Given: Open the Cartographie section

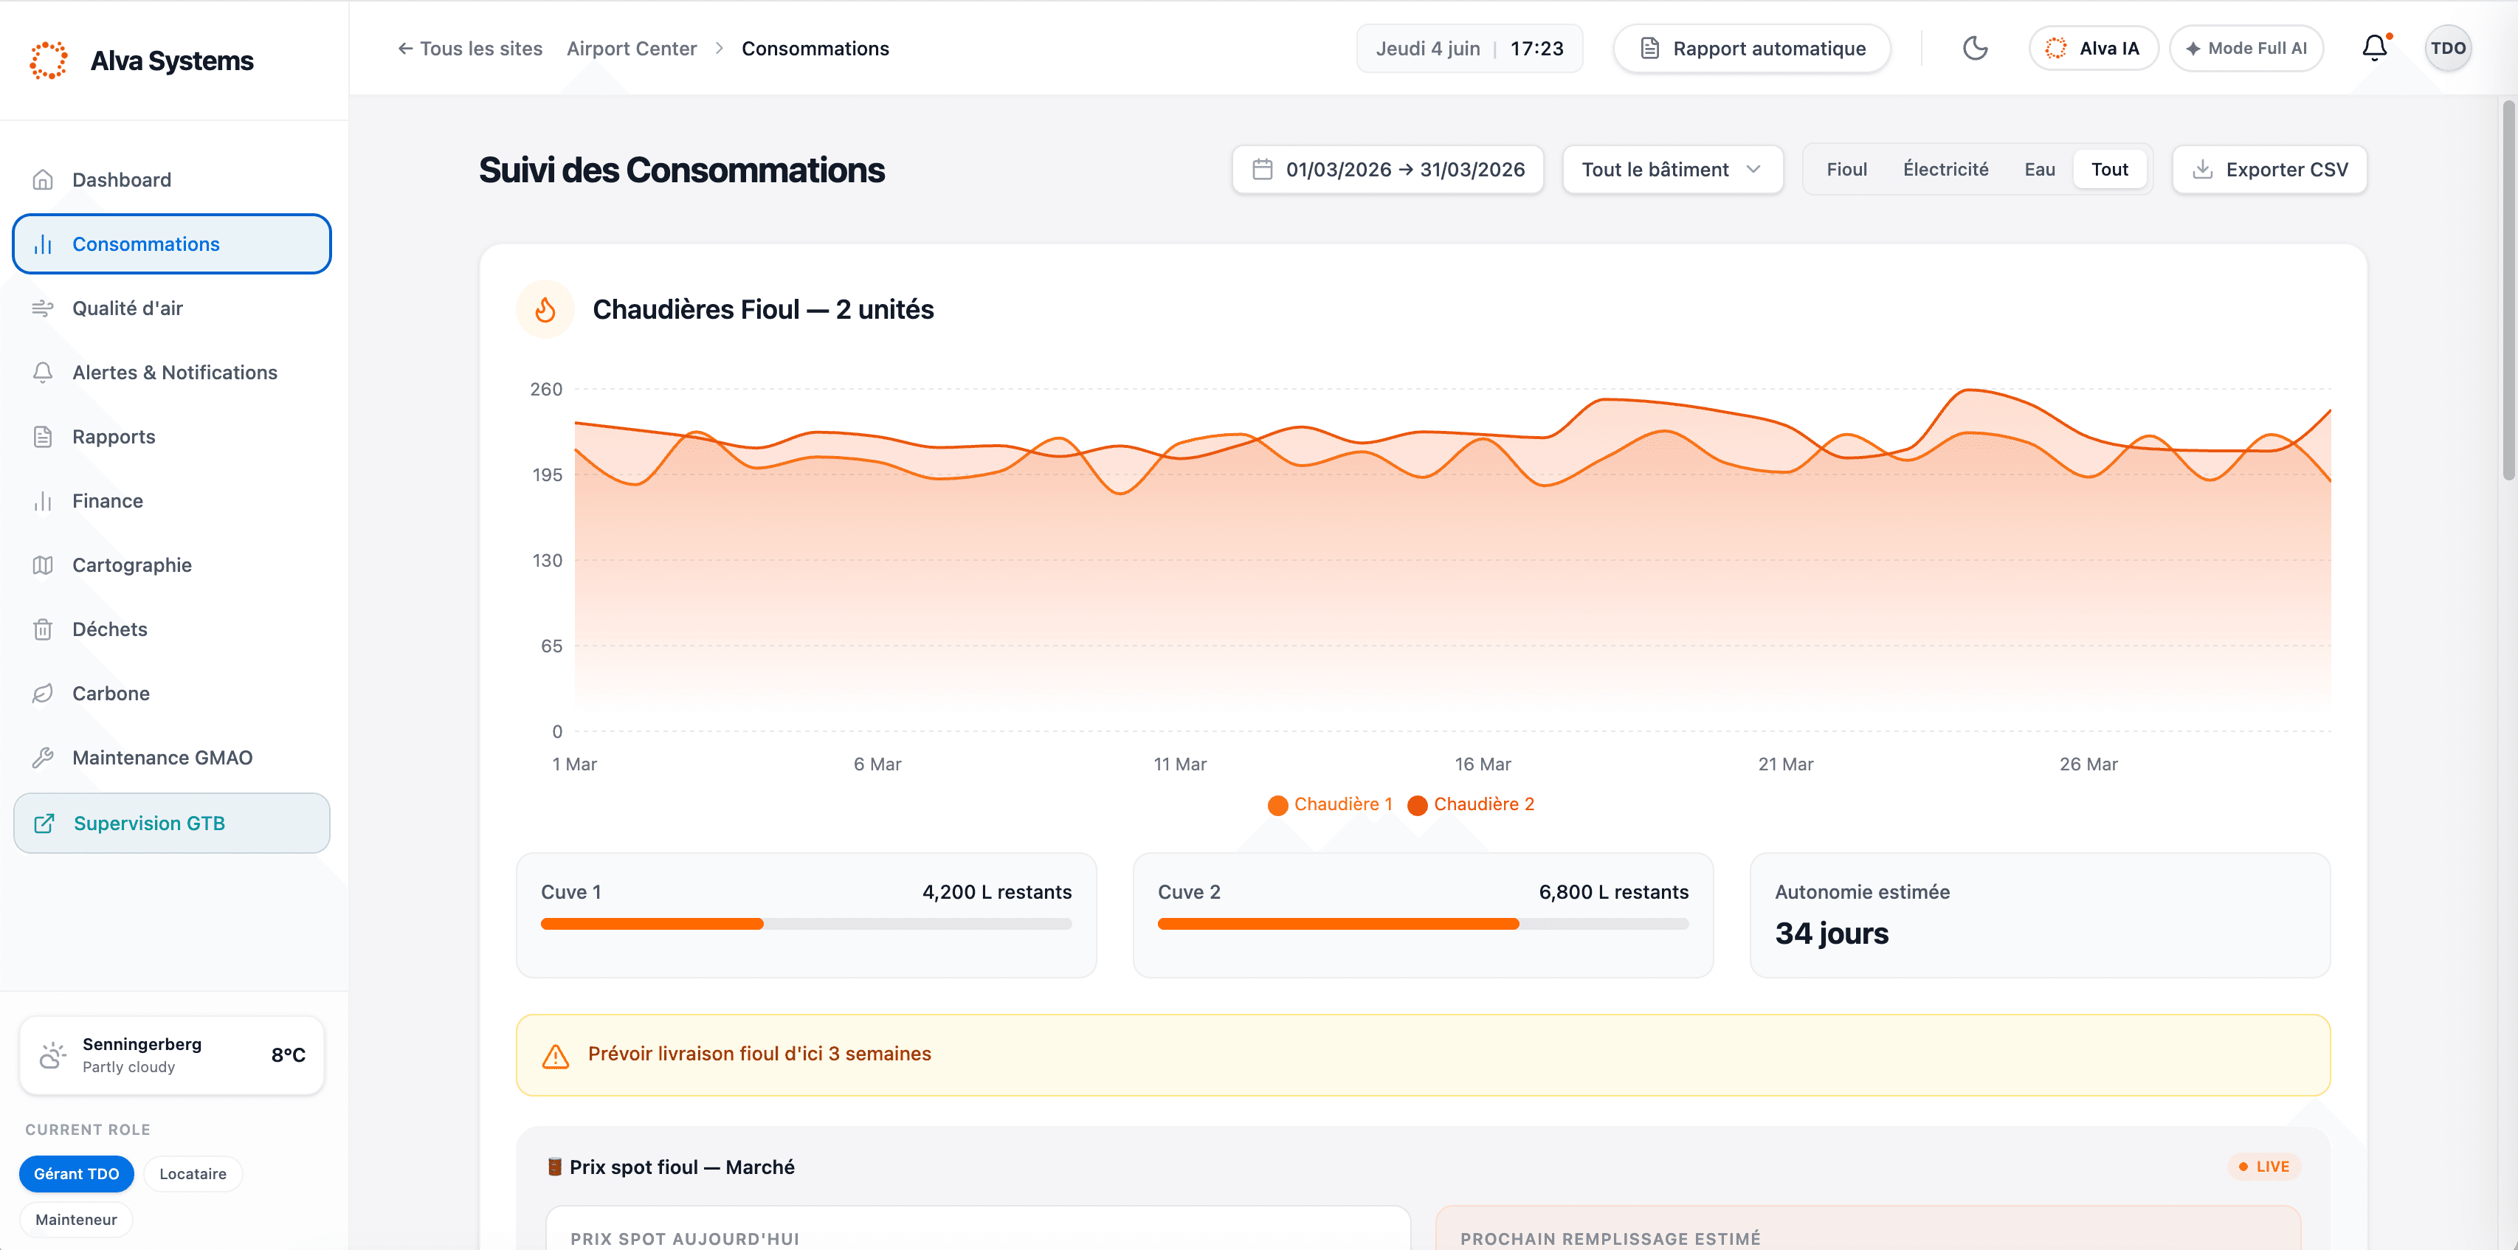Looking at the screenshot, I should click(172, 565).
